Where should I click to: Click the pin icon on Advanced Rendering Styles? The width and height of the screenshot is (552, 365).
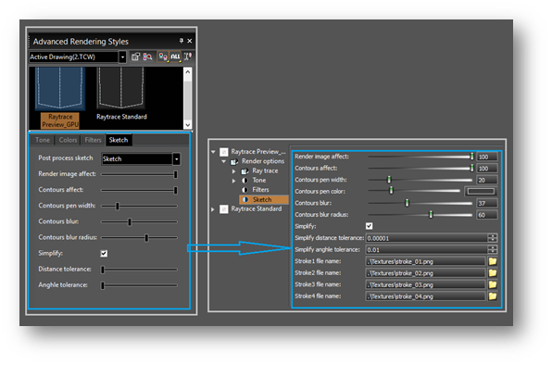pyautogui.click(x=182, y=41)
